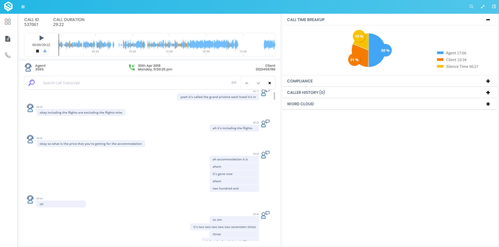Viewport: 499px width, 247px height.
Task: Toggle Client 10:34 legend entry
Action: pos(452,60)
